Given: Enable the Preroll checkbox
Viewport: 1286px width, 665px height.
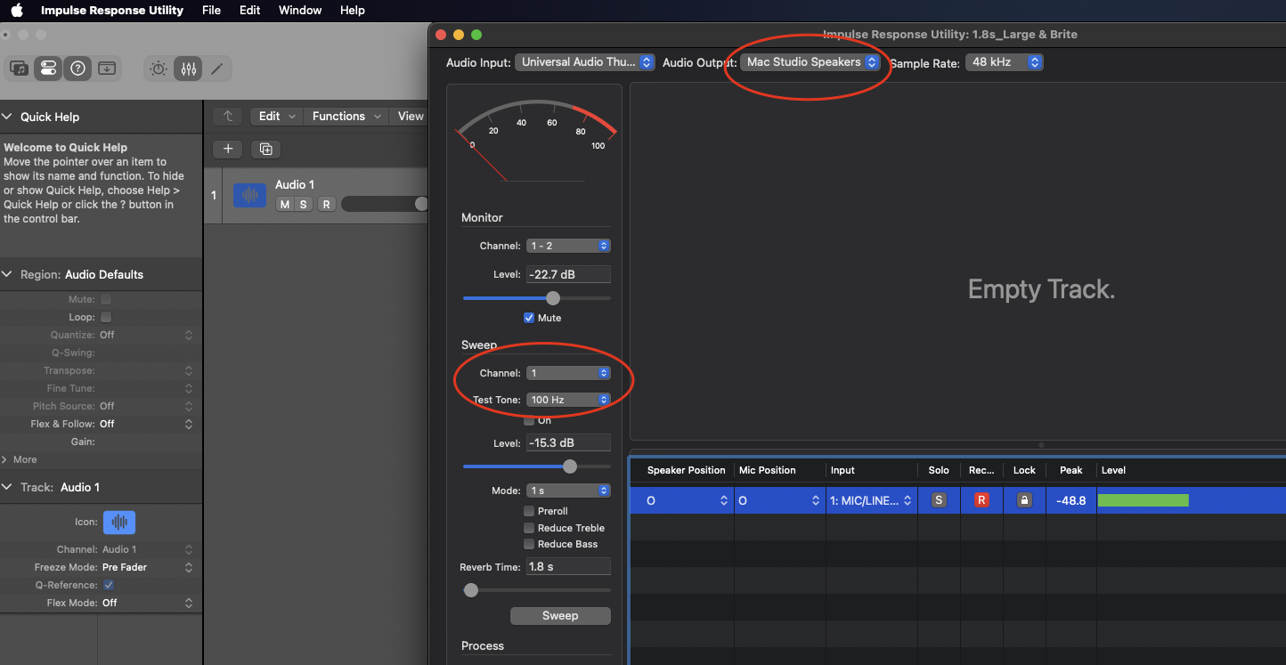Looking at the screenshot, I should pos(529,511).
